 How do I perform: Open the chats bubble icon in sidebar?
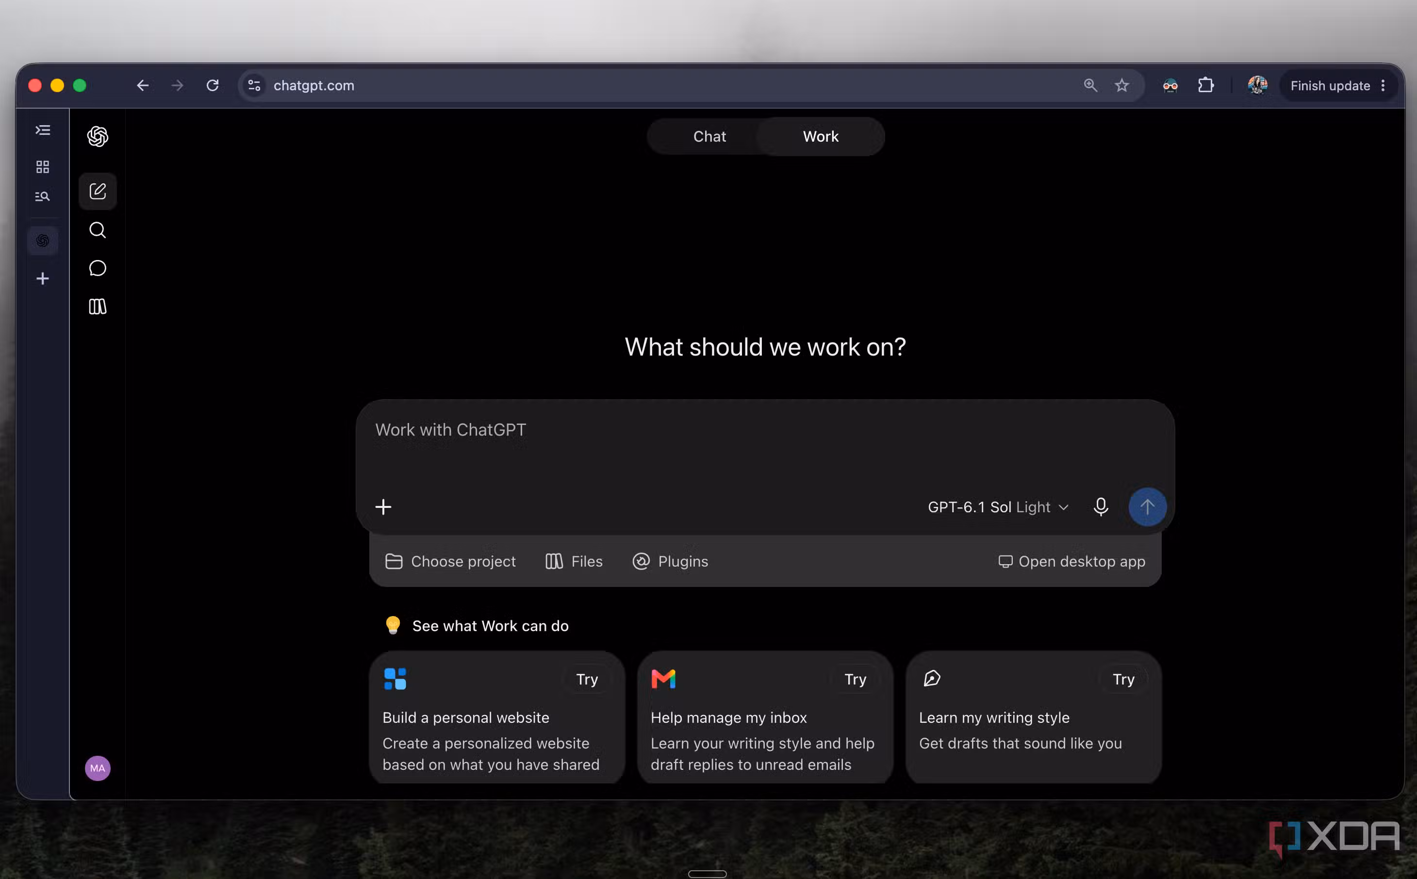[98, 268]
